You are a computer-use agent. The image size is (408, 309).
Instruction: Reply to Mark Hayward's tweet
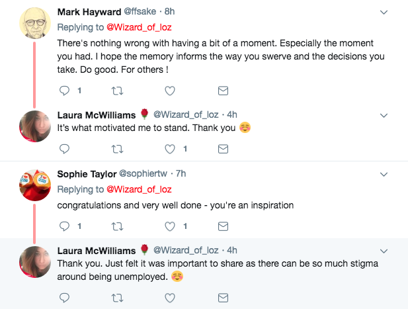click(x=65, y=90)
